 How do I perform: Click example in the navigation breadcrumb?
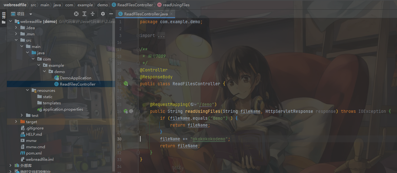pyautogui.click(x=85, y=5)
